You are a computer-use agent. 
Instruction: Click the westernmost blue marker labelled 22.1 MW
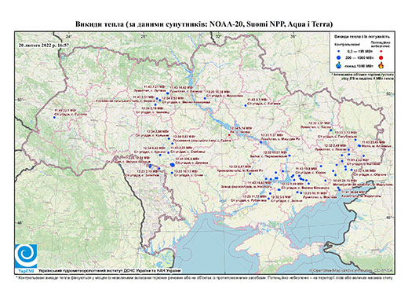54,117
